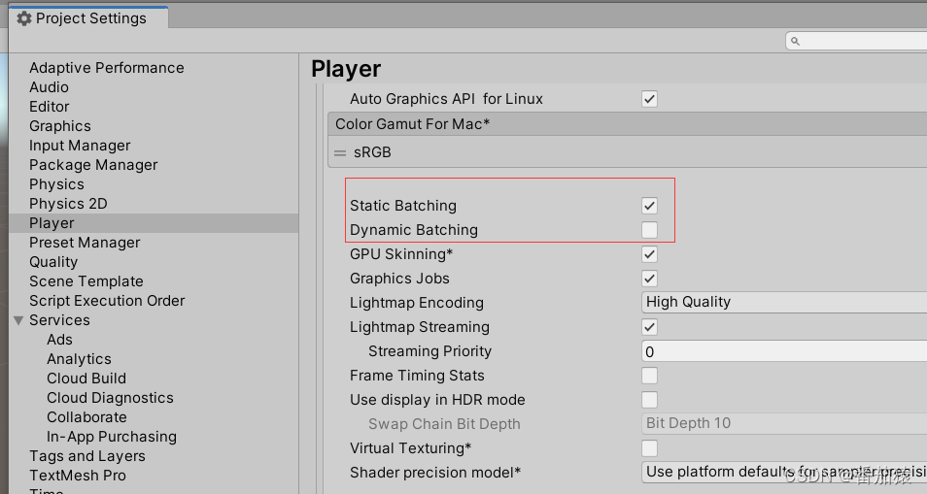
Task: Open Editor settings
Action: (x=49, y=107)
